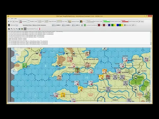This screenshot has width=159, height=119.
Task: Select the red star marker near Dublin
Action: click(40, 55)
